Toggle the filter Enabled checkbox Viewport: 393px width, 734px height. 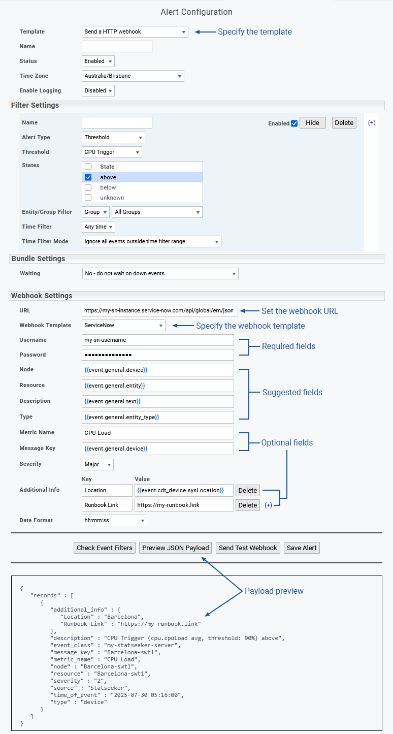(x=294, y=123)
